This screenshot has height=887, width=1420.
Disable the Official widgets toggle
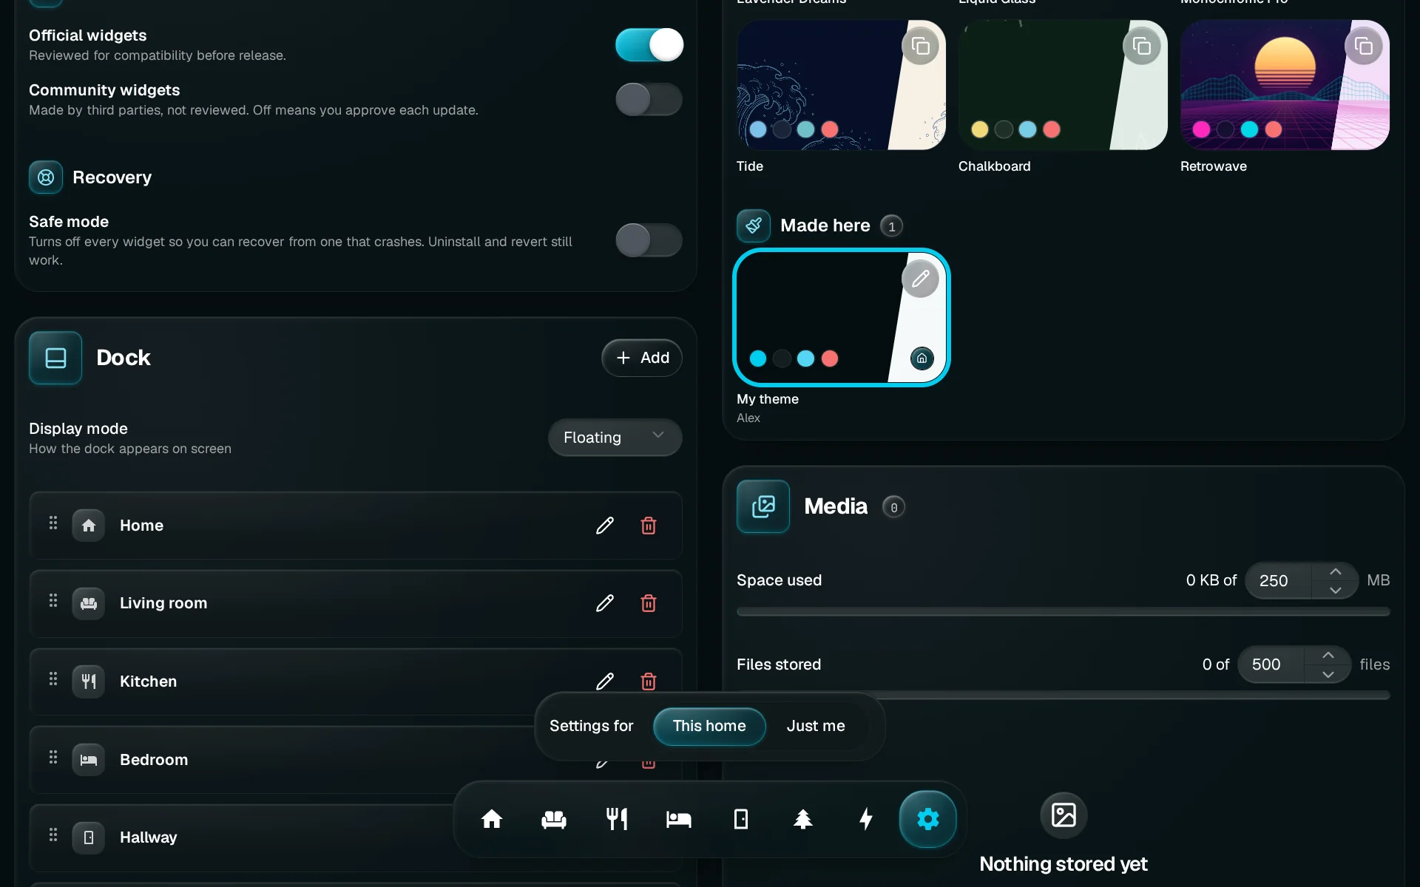pyautogui.click(x=649, y=45)
